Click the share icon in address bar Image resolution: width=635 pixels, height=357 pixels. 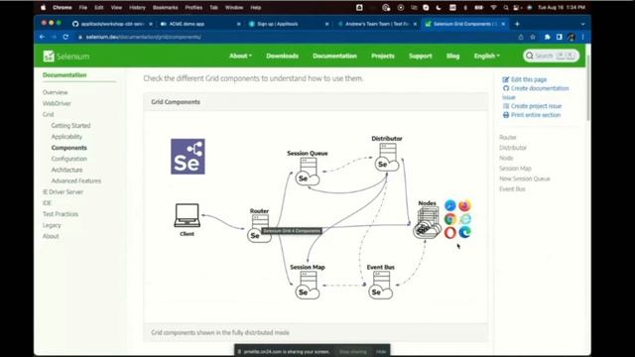521,37
